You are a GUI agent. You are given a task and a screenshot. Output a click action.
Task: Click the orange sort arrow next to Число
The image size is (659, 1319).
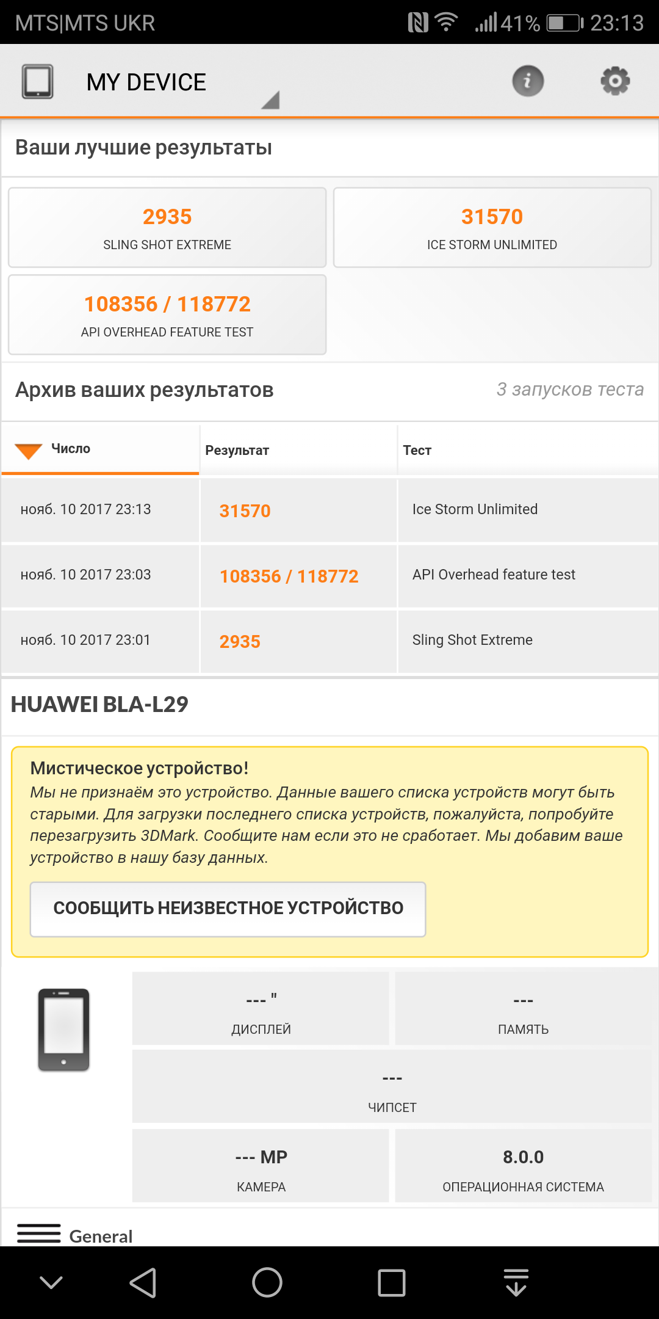(28, 451)
